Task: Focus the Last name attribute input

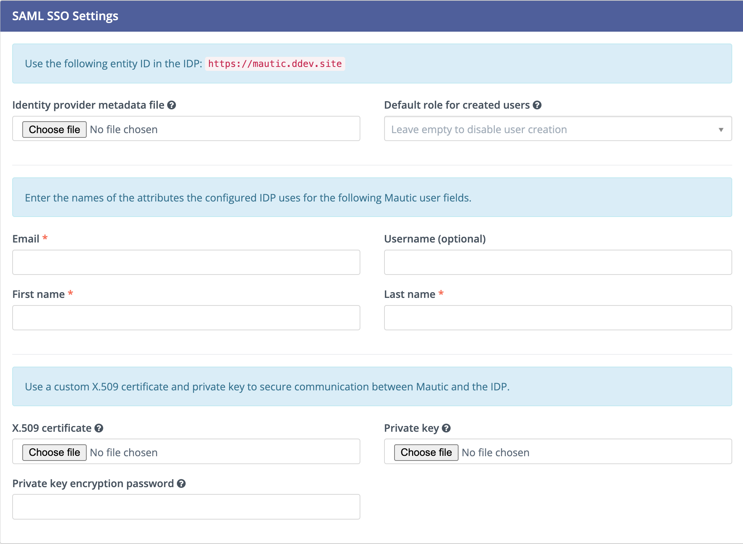Action: 558,318
